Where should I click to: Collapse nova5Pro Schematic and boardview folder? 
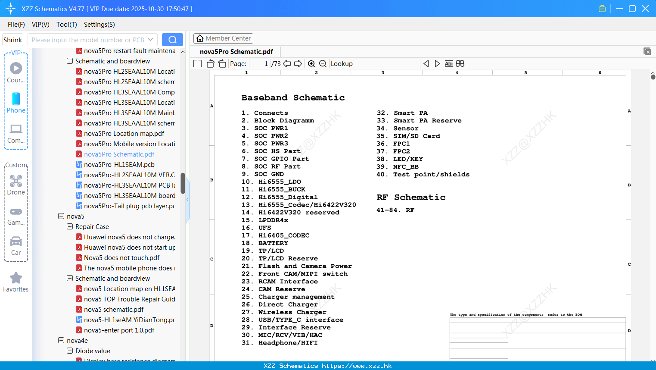pyautogui.click(x=70, y=61)
